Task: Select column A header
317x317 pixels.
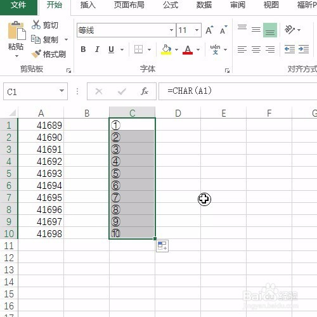Action: (41, 113)
